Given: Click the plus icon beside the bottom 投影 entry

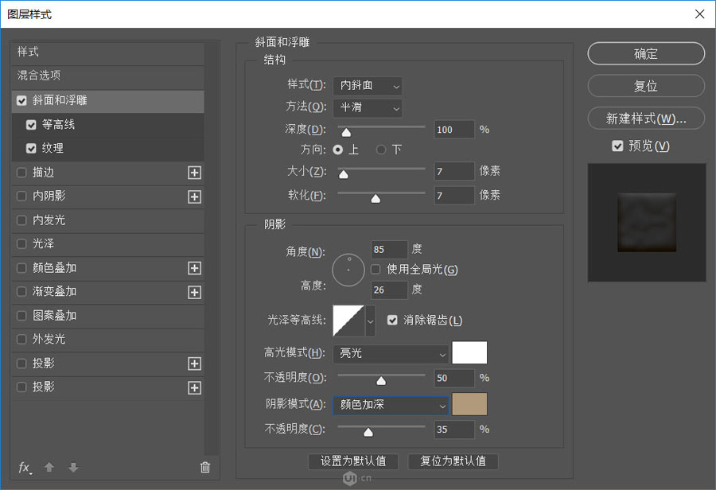Looking at the screenshot, I should coord(194,387).
